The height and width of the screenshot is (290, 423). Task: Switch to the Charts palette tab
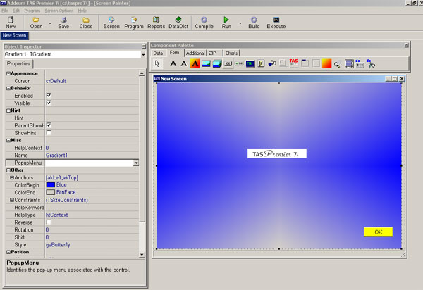(x=231, y=53)
